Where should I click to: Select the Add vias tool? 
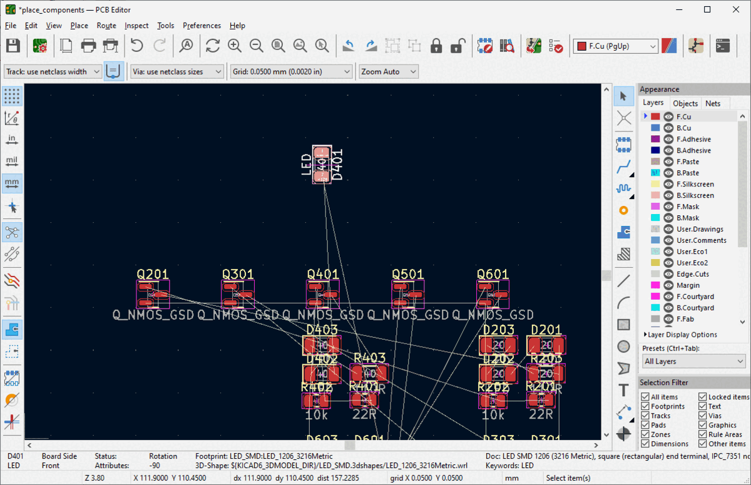[x=623, y=210]
